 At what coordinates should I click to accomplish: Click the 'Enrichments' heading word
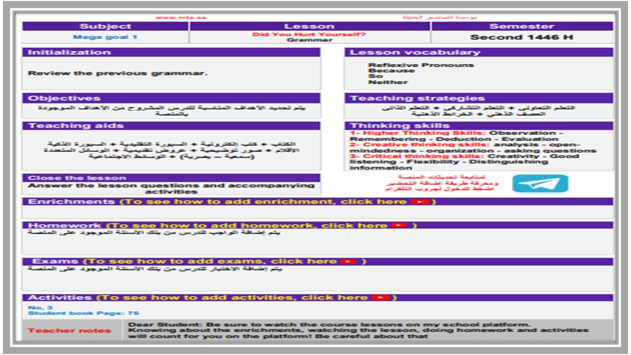coord(71,202)
